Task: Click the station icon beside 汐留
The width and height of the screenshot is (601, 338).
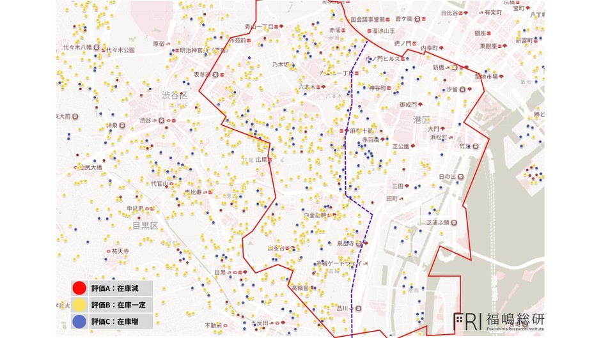Action: (x=463, y=89)
